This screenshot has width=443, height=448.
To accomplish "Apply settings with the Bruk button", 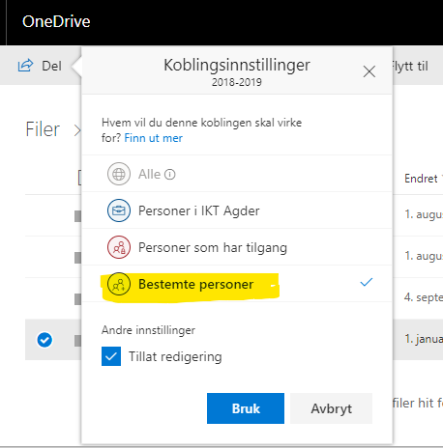I will 246,408.
